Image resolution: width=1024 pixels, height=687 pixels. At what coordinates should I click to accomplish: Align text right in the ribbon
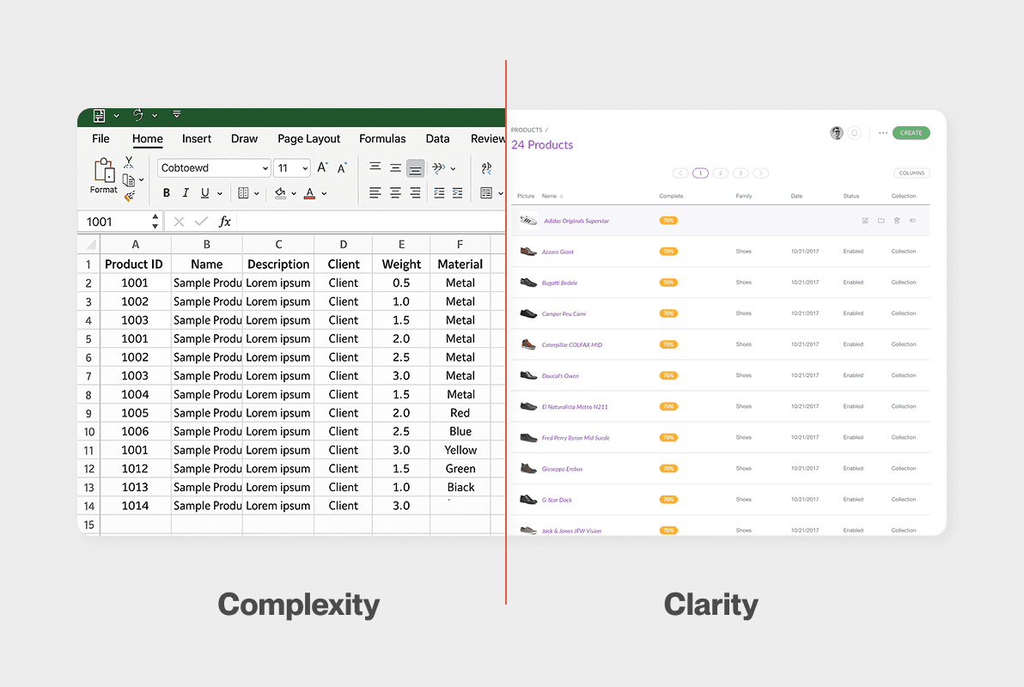[415, 193]
